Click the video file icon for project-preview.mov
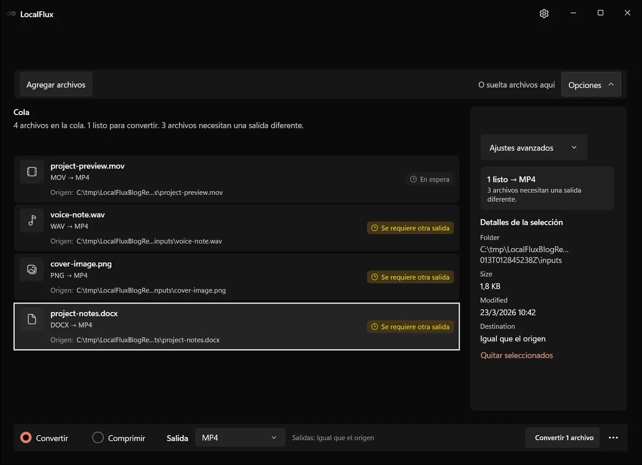This screenshot has width=642, height=465. [32, 171]
